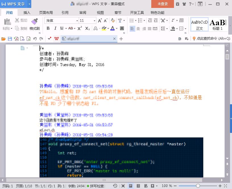Toggle left text alignment button

tap(132, 28)
